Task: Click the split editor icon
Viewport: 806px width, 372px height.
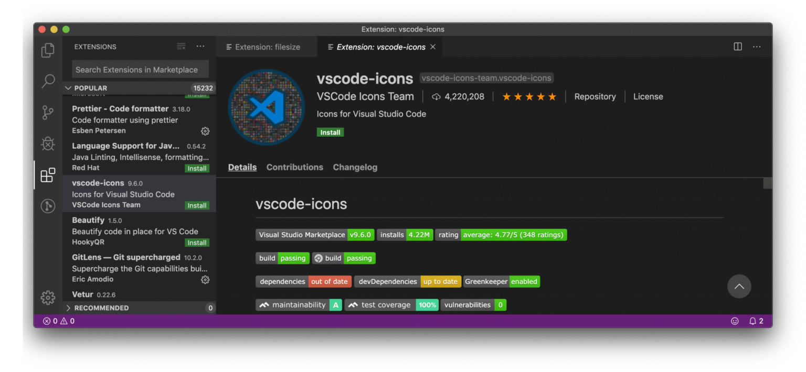Action: click(737, 46)
